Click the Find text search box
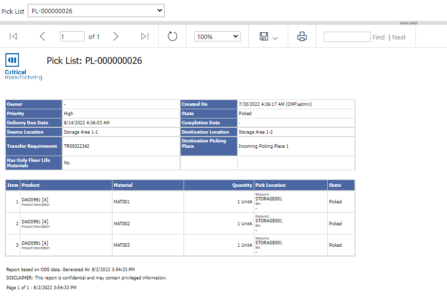This screenshot has width=447, height=296. (347, 37)
